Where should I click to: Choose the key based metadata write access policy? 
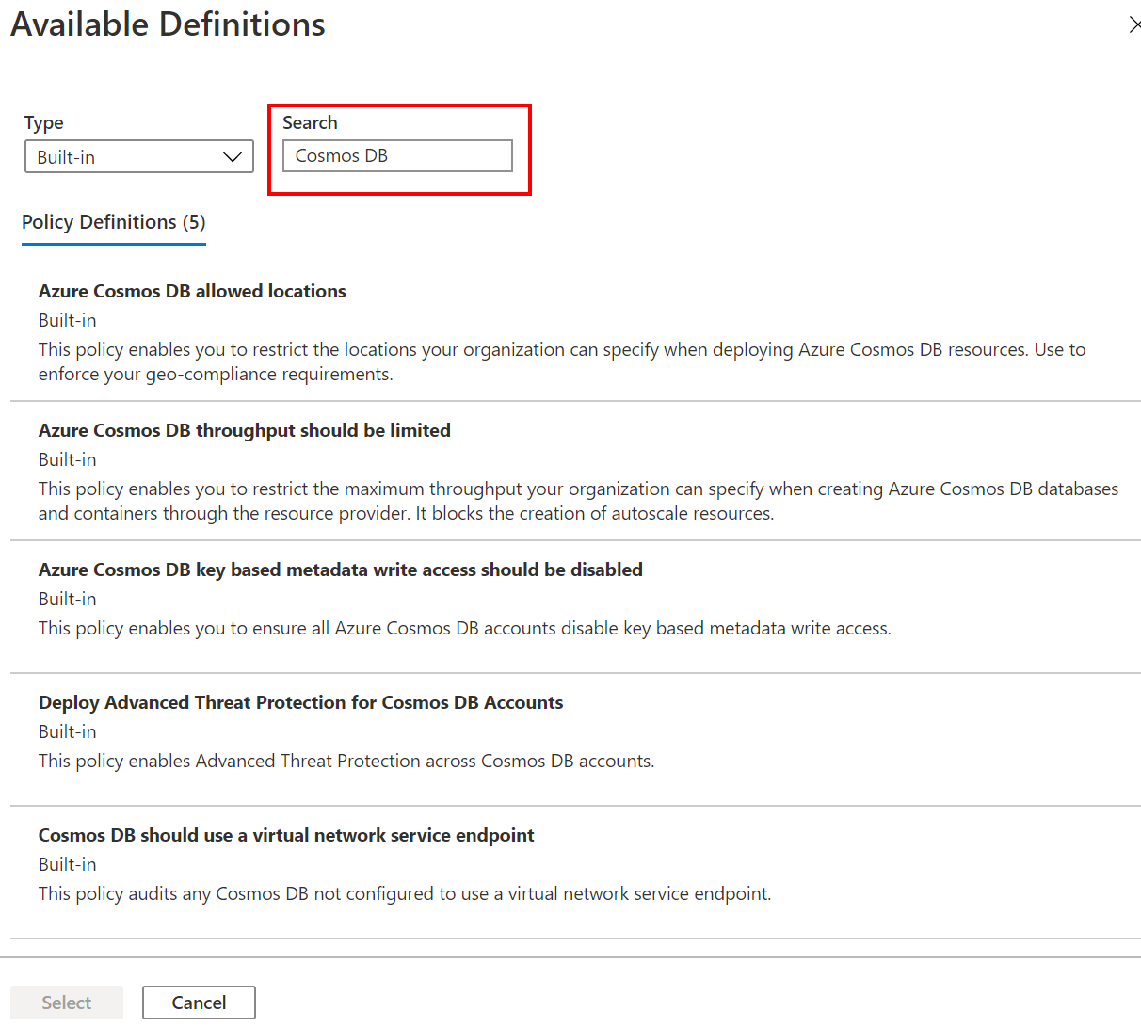340,570
